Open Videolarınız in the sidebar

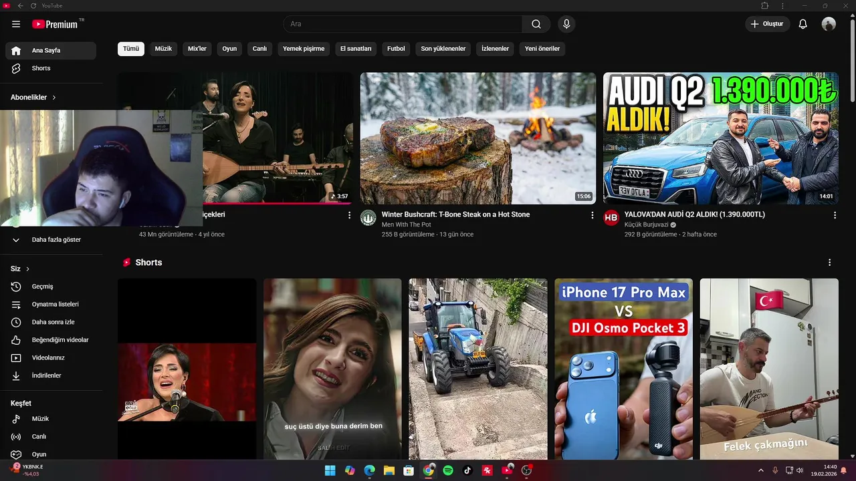click(x=51, y=358)
